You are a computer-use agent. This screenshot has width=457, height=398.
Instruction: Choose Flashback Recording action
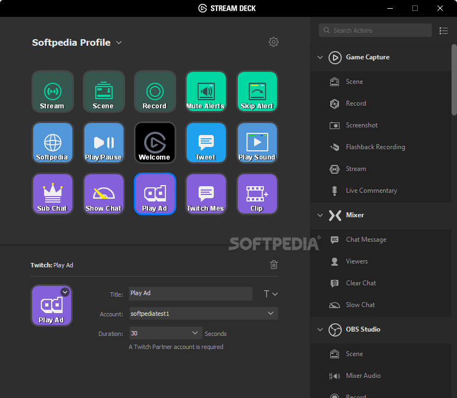click(x=381, y=147)
